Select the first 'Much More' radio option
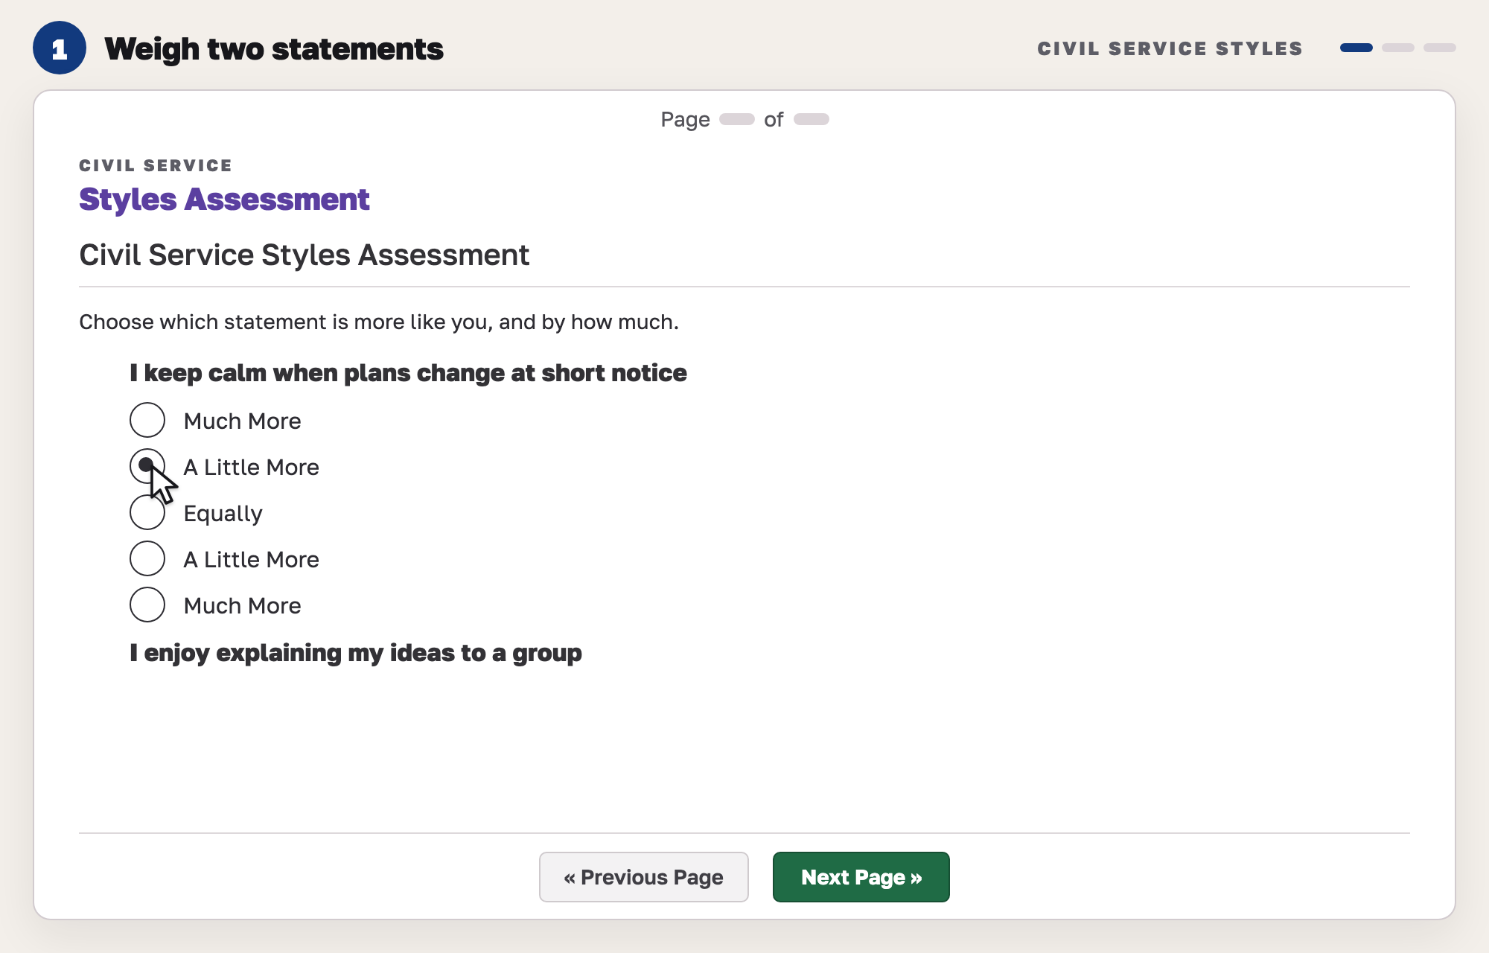This screenshot has height=953, width=1489. [147, 420]
